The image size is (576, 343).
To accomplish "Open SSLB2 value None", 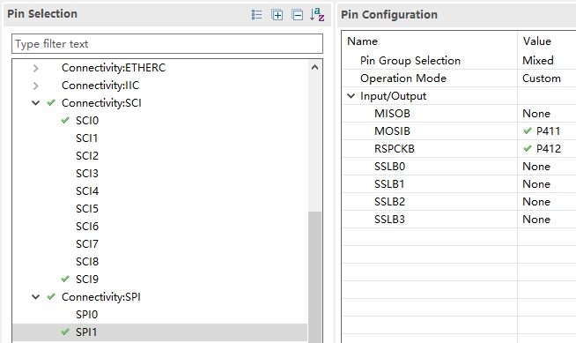I will 536,202.
